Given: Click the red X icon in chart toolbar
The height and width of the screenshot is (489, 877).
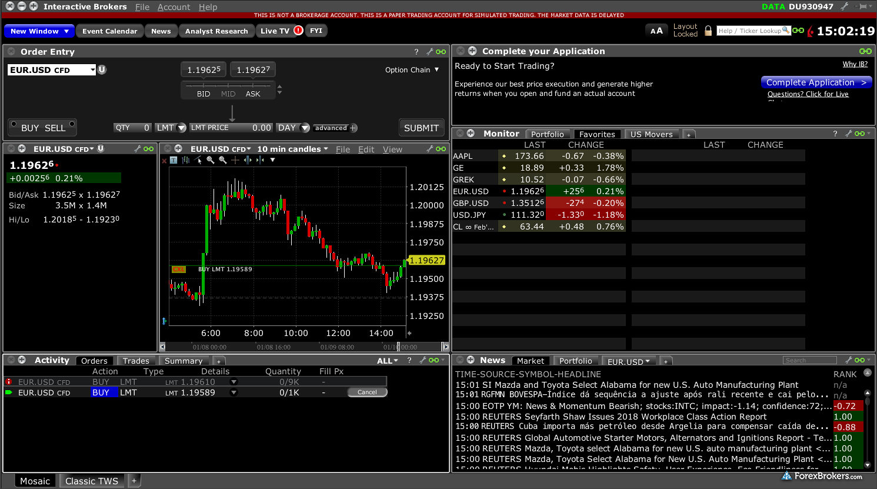Looking at the screenshot, I should click(x=165, y=161).
